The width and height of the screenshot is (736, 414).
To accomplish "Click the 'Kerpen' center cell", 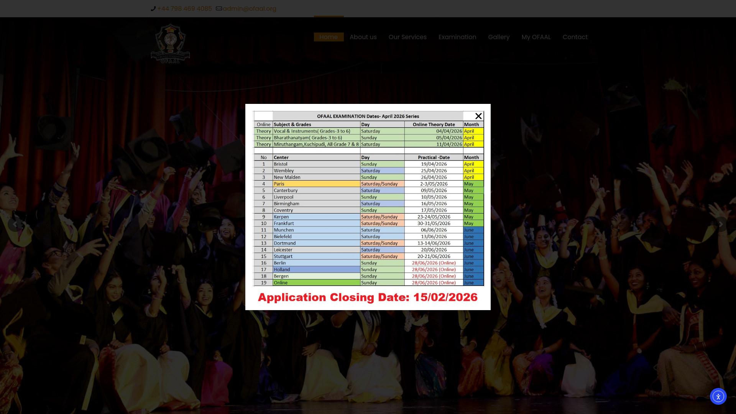I will (316, 217).
